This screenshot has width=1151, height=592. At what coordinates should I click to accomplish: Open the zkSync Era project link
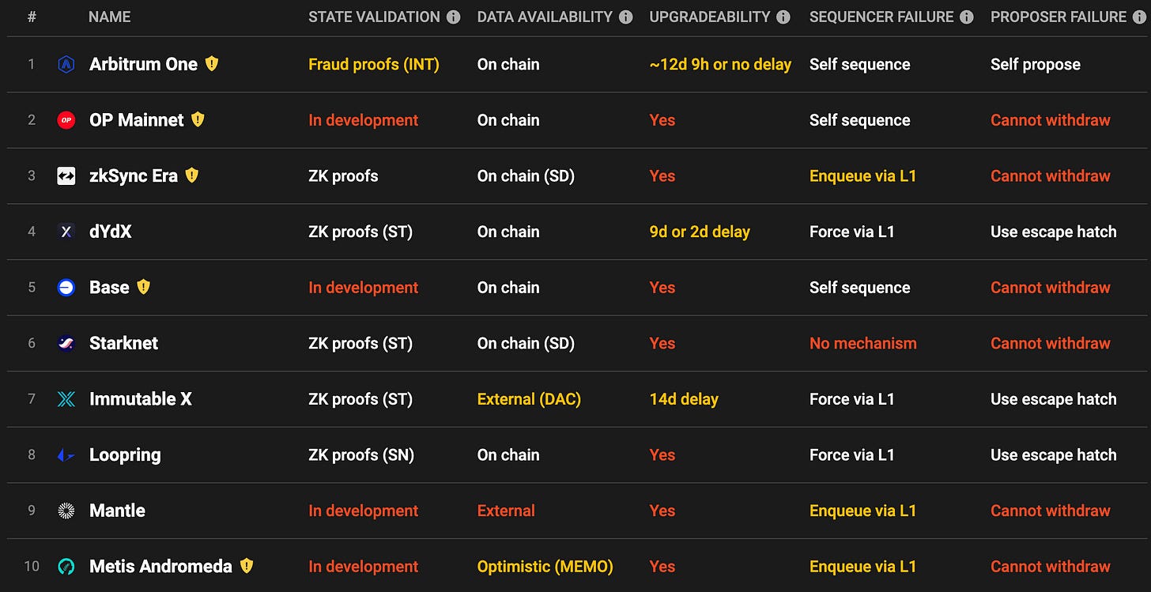tap(134, 176)
